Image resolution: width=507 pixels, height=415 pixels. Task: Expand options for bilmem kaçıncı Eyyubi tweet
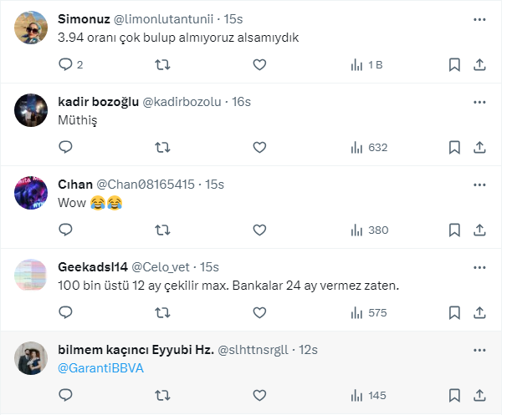(x=479, y=349)
